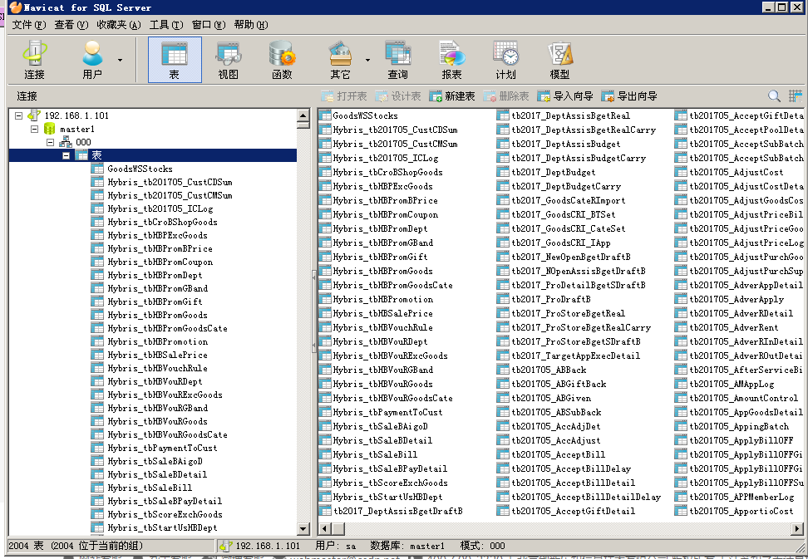
Task: Click the 新建表 button
Action: pyautogui.click(x=452, y=96)
